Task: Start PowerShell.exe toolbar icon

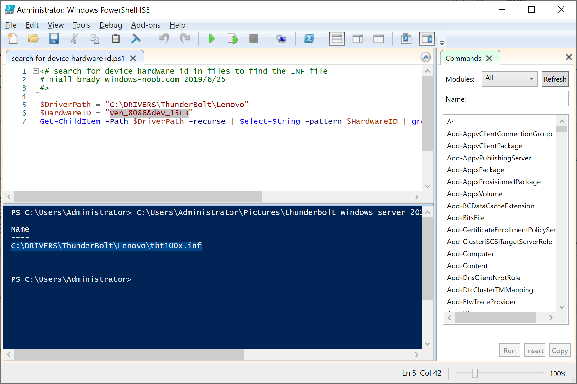Action: [x=309, y=39]
